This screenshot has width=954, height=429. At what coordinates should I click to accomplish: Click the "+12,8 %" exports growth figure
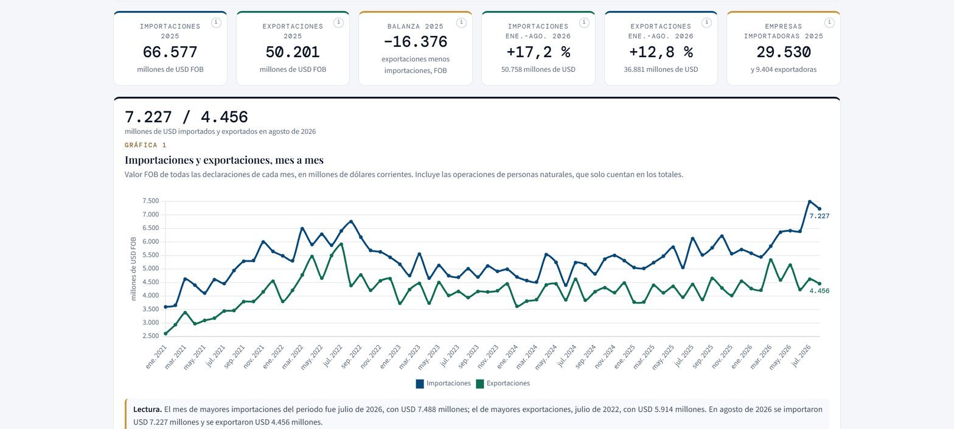click(x=661, y=52)
